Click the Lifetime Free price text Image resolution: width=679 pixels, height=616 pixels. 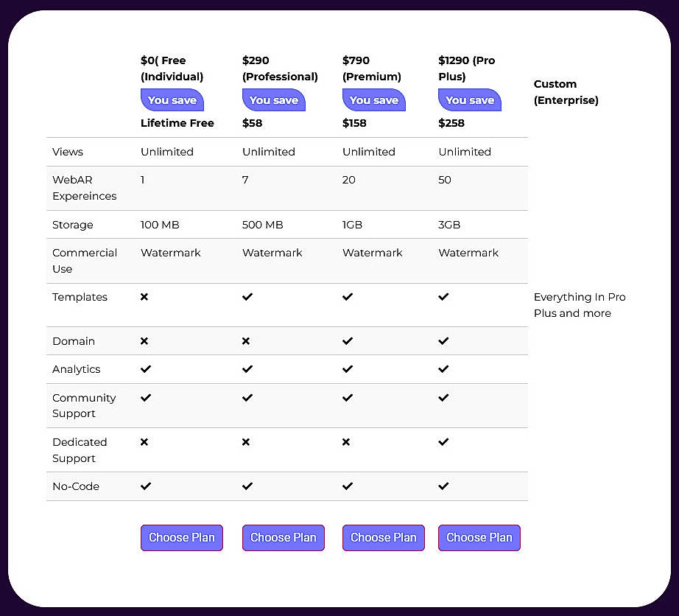pos(177,123)
